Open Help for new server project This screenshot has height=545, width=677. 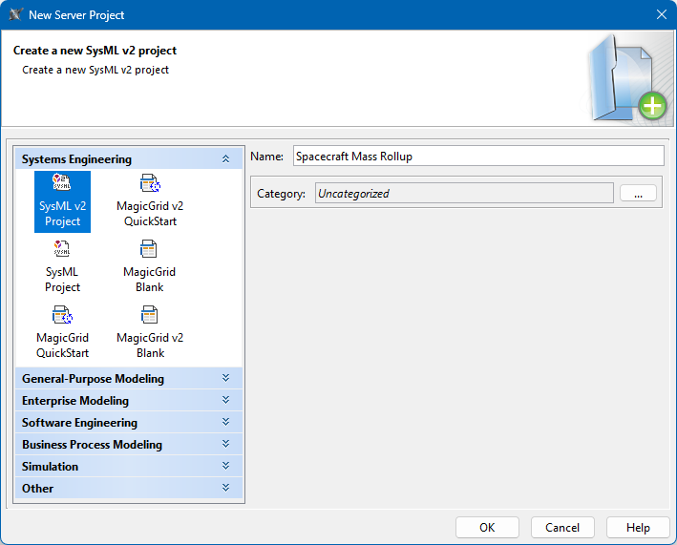pos(638,528)
